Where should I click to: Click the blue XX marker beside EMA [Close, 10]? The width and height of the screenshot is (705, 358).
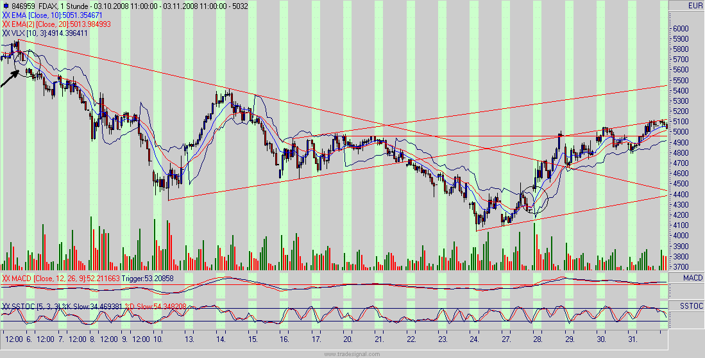(6, 16)
